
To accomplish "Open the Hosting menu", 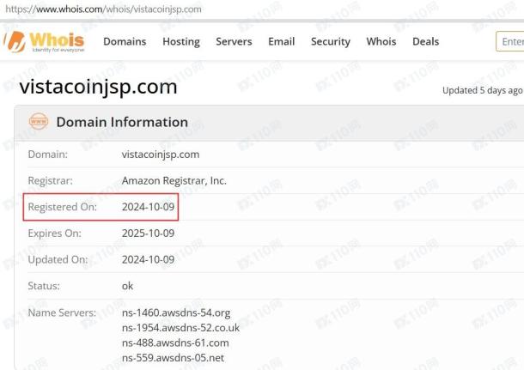I will point(181,41).
